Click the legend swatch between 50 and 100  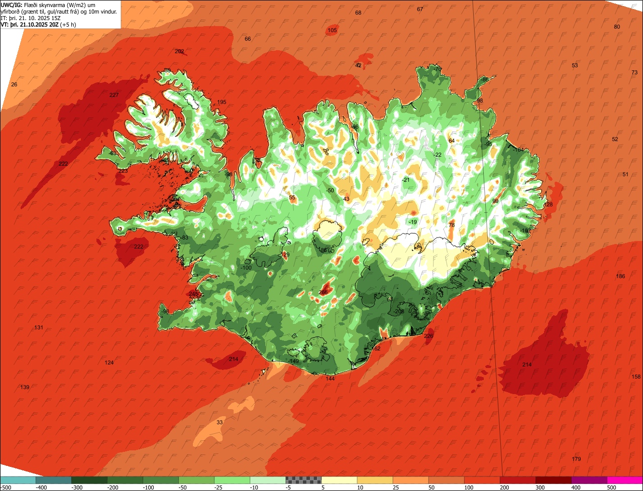[447, 479]
